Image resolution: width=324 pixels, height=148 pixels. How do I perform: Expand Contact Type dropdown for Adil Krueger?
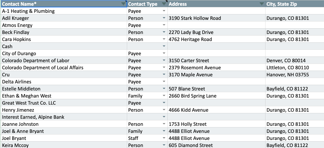(164, 18)
